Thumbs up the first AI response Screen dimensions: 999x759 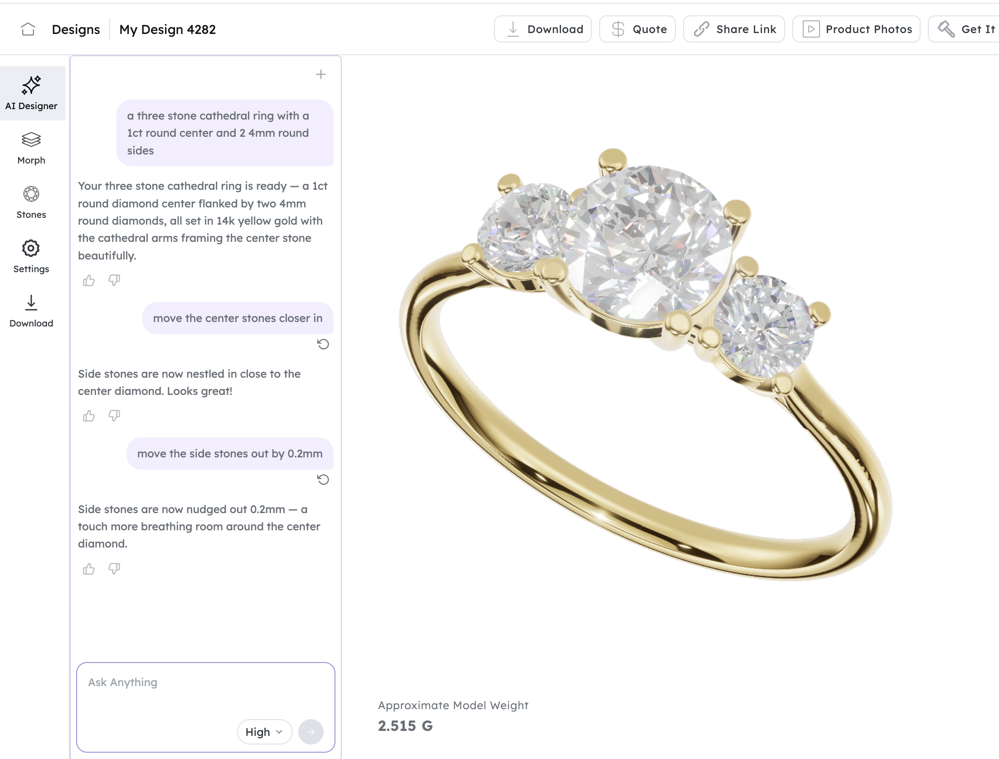[89, 281]
